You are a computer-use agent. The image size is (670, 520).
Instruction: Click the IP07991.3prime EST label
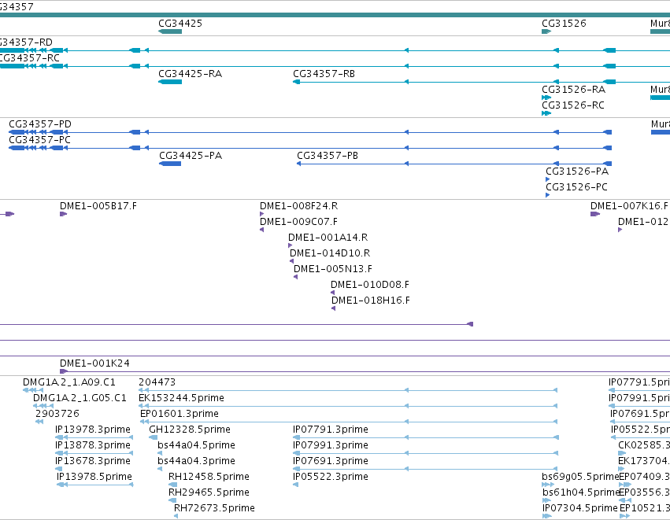[x=331, y=446]
